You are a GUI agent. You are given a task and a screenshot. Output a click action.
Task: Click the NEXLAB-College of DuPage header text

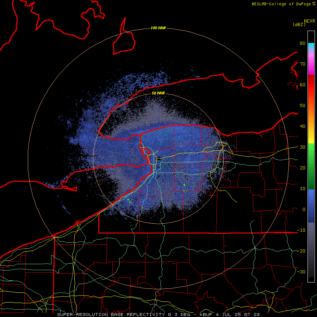point(283,4)
